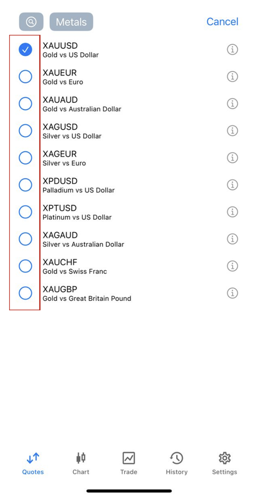This screenshot has width=256, height=496.
Task: Tap the Cancel link
Action: [222, 22]
